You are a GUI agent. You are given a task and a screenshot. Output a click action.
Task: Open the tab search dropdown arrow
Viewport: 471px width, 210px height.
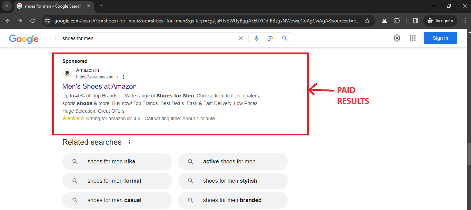point(7,6)
